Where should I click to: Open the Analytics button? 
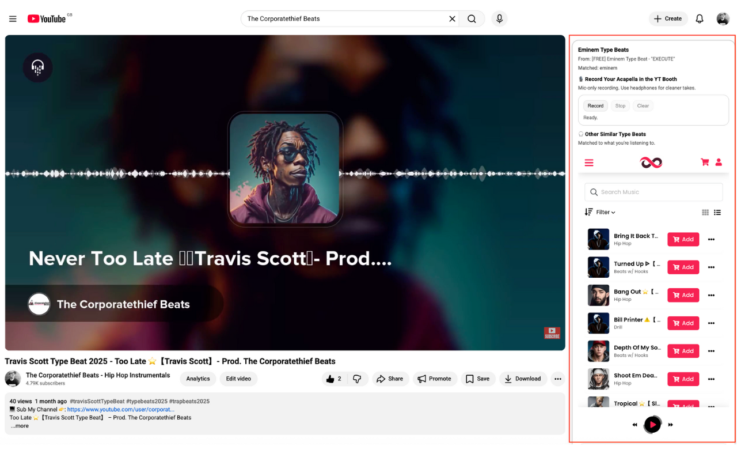(198, 379)
